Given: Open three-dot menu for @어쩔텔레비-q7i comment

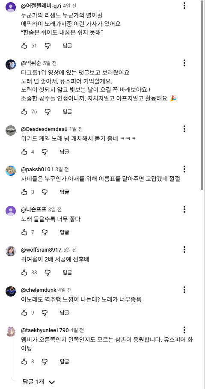Looking at the screenshot, I should tap(184, 6).
